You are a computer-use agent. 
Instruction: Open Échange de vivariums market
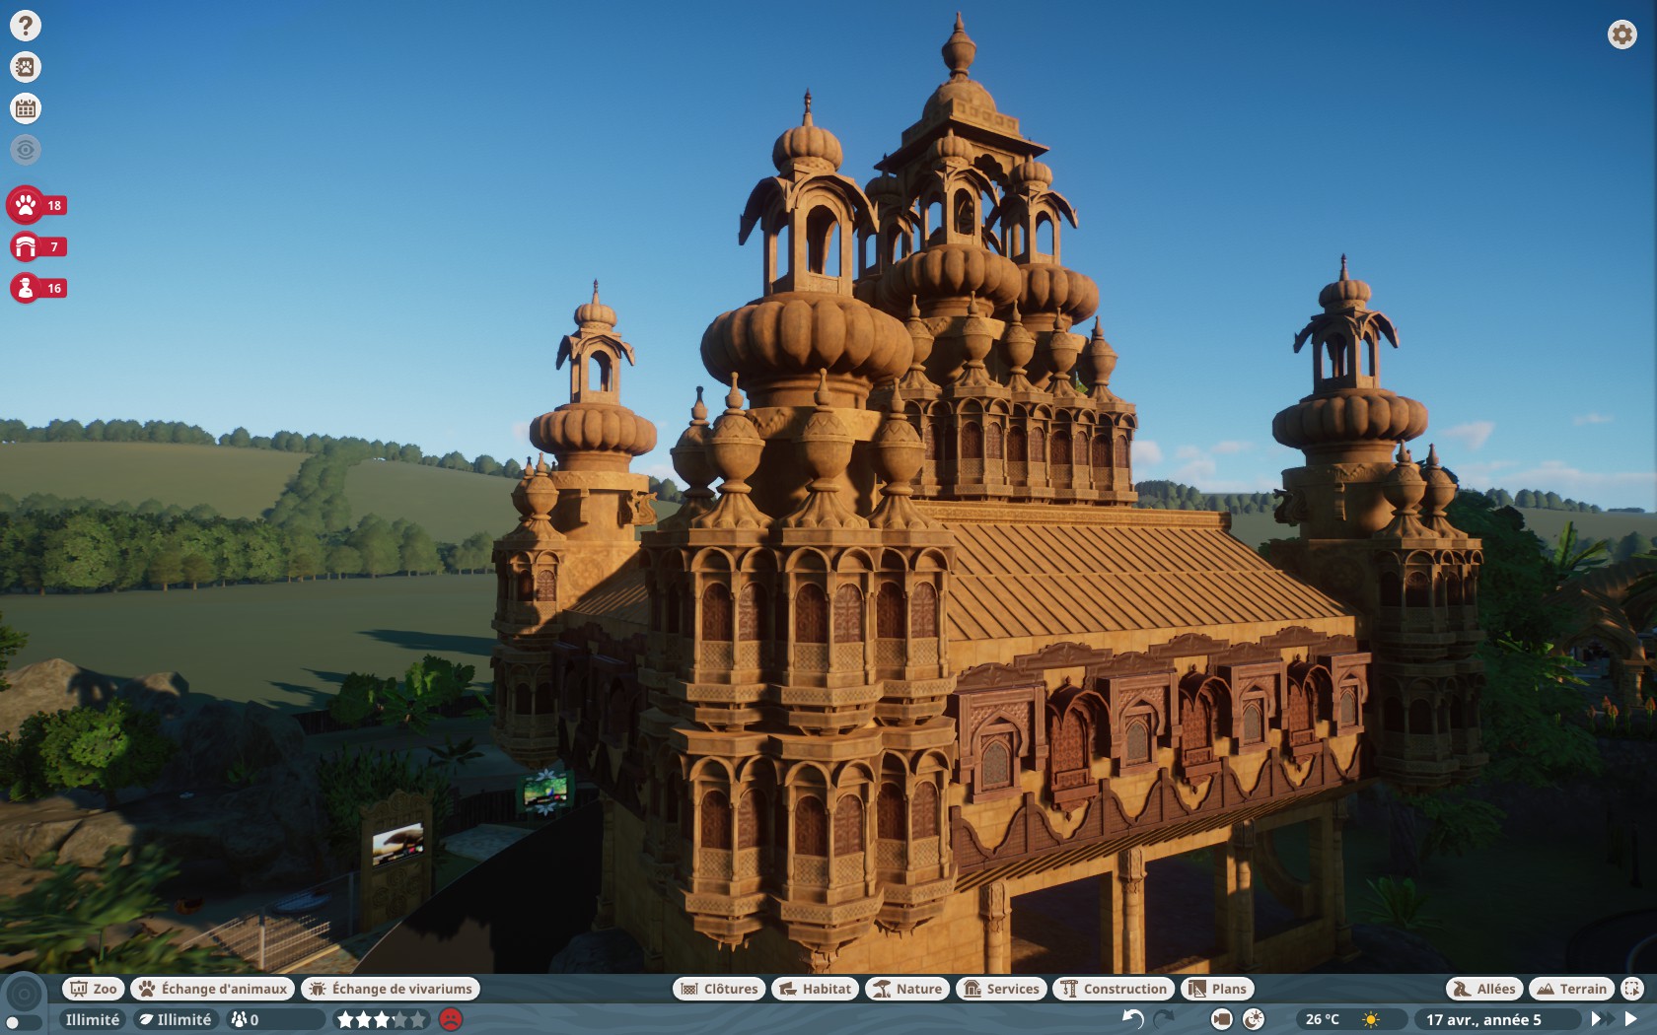392,989
